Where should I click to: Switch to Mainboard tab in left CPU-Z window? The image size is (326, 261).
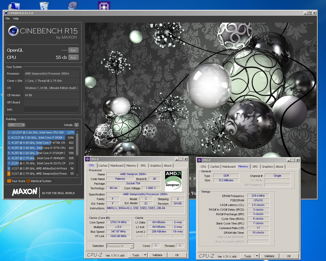point(117,166)
